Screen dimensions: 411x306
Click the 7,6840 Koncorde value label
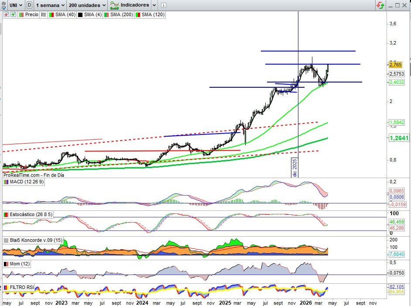[x=397, y=254]
